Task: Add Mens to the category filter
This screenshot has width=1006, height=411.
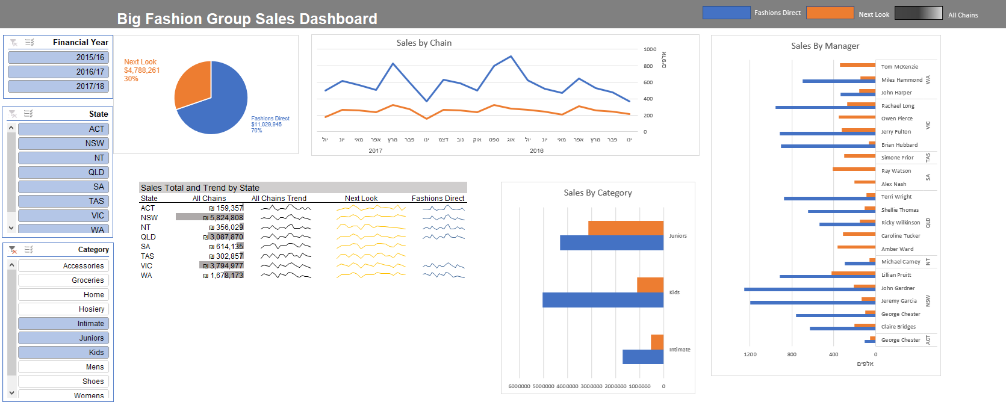Action: (x=63, y=366)
